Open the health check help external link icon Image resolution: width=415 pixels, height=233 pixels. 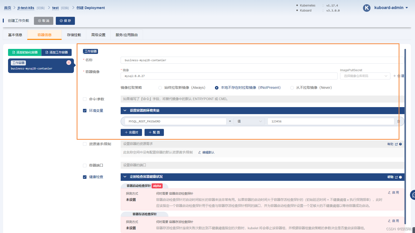[x=396, y=177]
